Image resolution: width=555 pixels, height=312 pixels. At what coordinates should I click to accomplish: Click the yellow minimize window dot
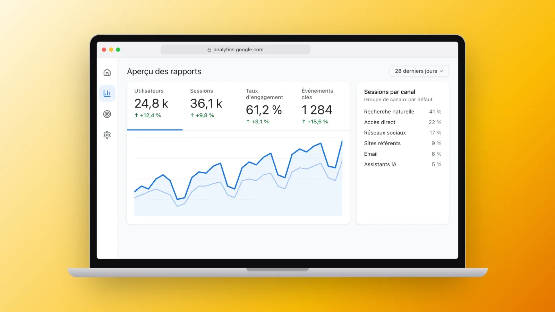click(111, 50)
